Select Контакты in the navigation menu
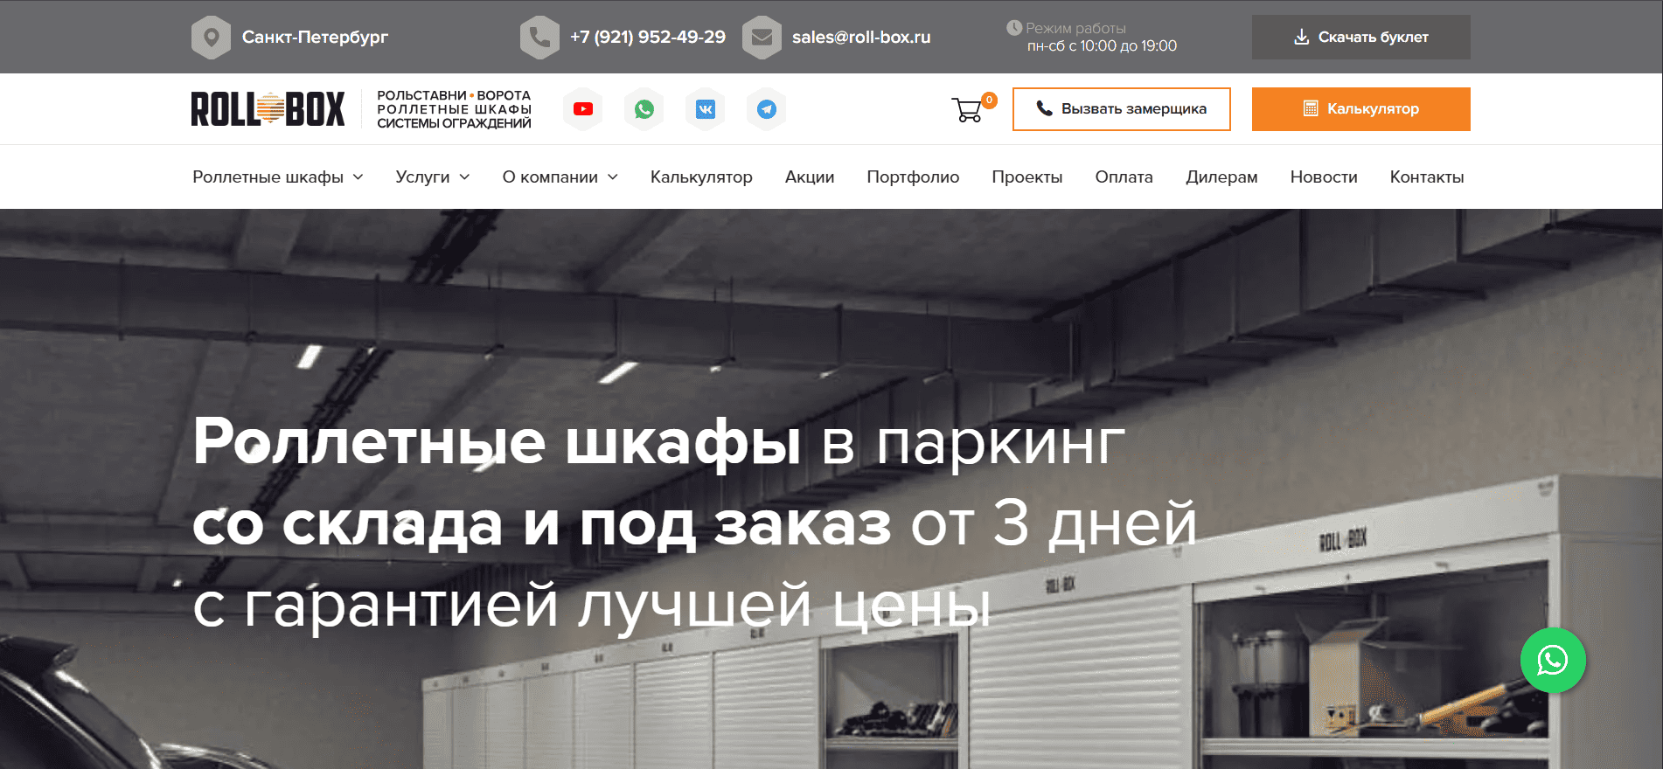This screenshot has width=1663, height=769. [1426, 177]
